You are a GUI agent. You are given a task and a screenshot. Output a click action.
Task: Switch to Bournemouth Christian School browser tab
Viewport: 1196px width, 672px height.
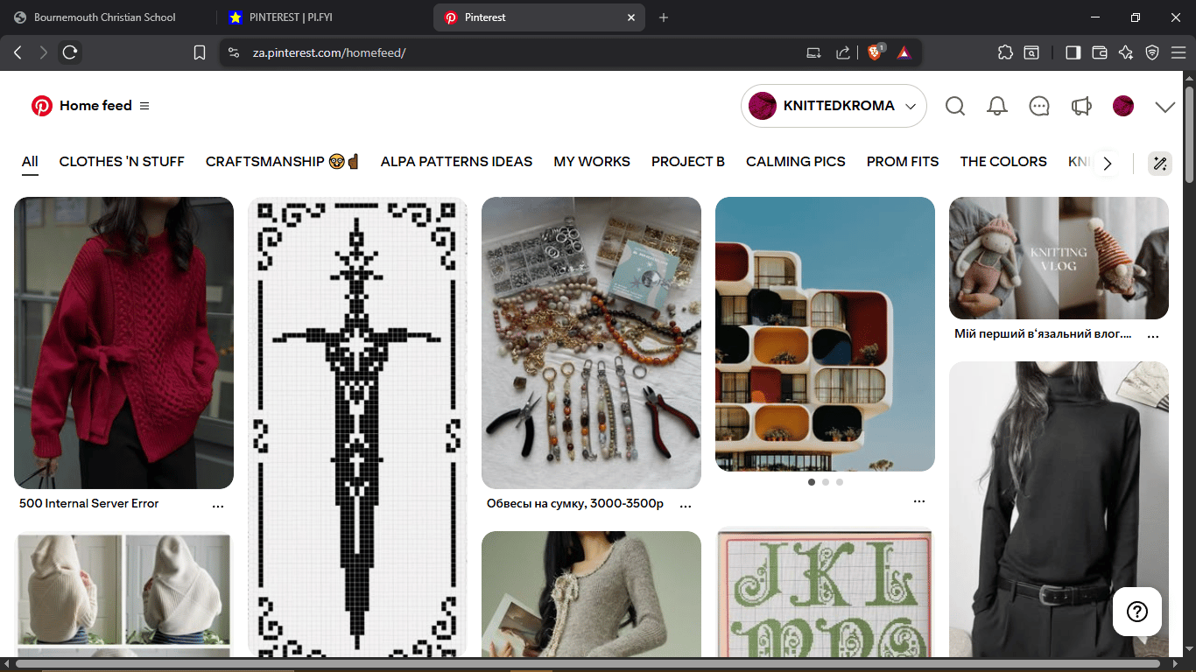click(107, 17)
